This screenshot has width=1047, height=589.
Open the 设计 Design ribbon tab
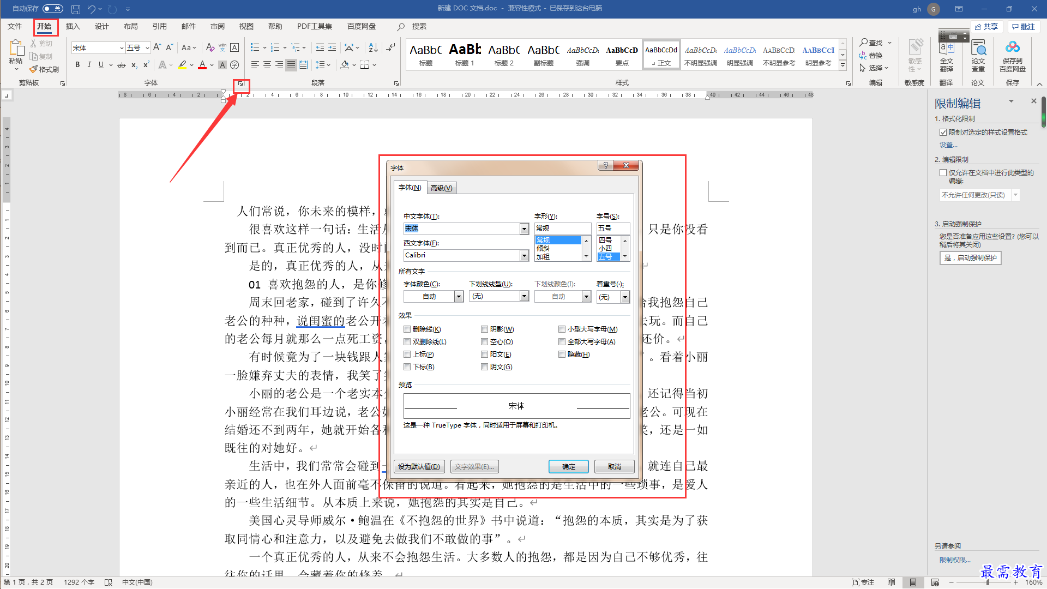click(x=101, y=26)
